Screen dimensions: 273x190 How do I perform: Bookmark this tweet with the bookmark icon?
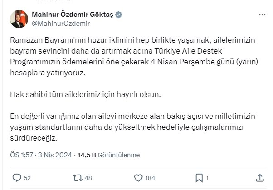pyautogui.click(x=199, y=178)
